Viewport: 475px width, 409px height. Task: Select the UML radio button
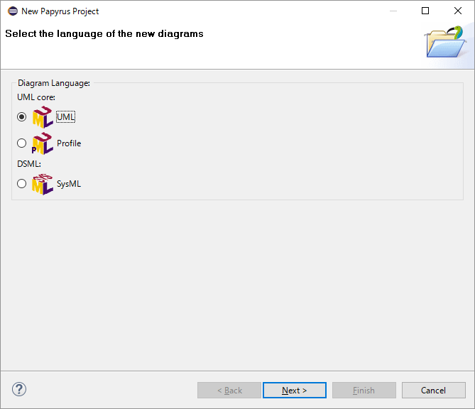(x=22, y=117)
